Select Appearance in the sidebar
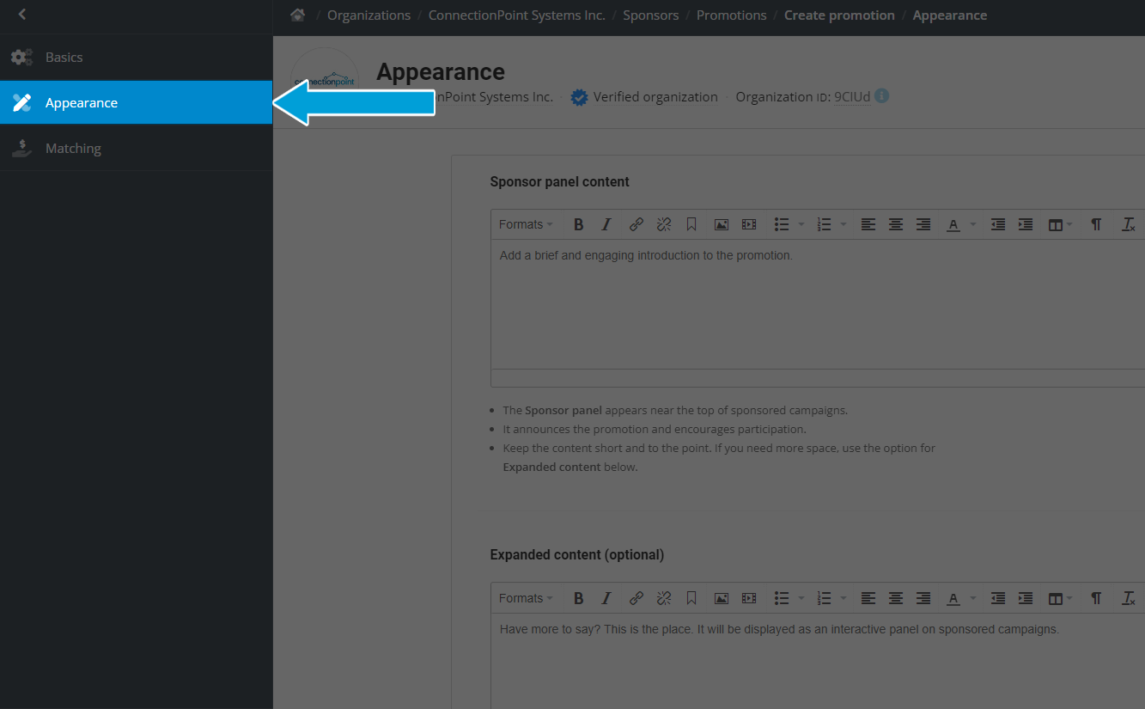The width and height of the screenshot is (1145, 709). tap(137, 102)
